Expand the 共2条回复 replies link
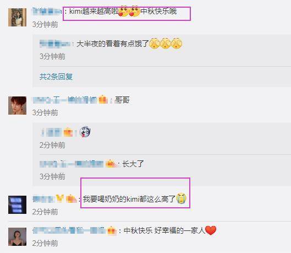Image resolution: width=291 pixels, height=253 pixels. pos(56,77)
